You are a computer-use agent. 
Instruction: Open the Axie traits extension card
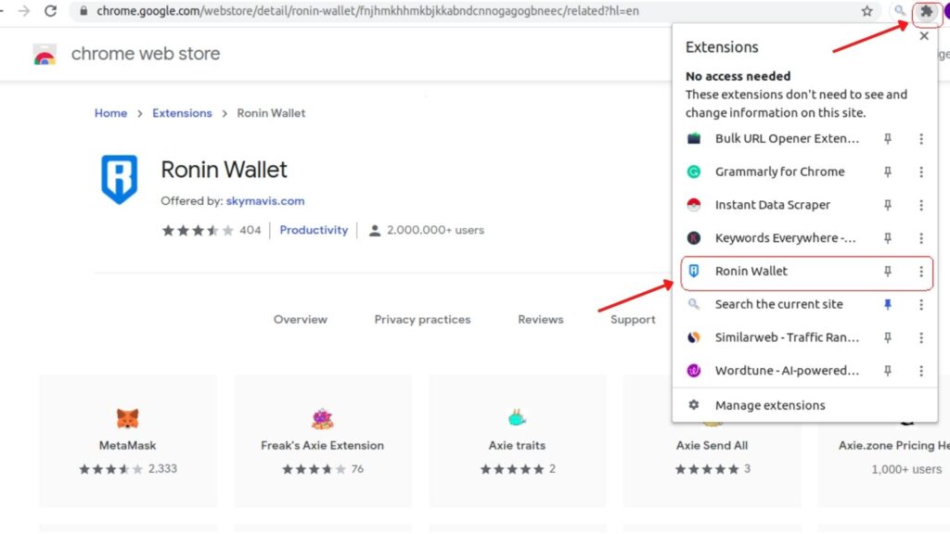[517, 440]
